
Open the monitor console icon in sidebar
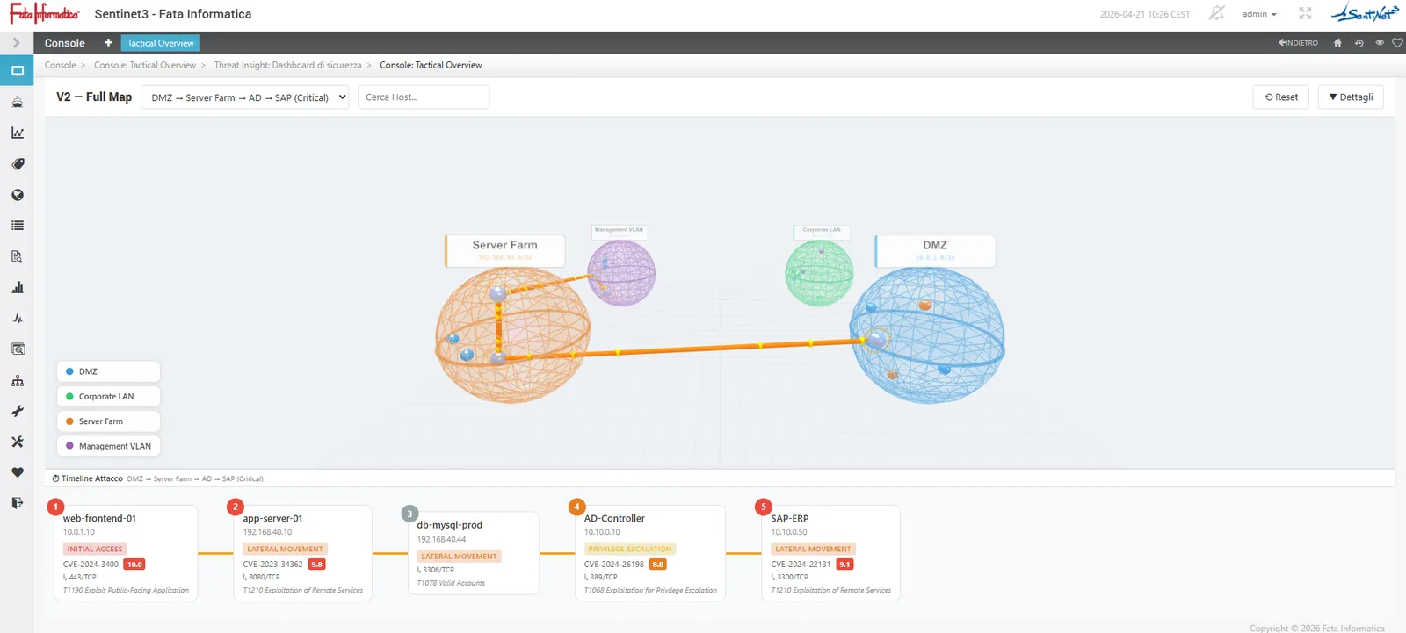[x=17, y=71]
